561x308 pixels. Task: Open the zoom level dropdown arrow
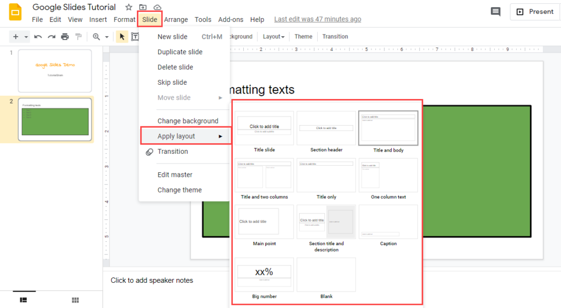pos(107,37)
